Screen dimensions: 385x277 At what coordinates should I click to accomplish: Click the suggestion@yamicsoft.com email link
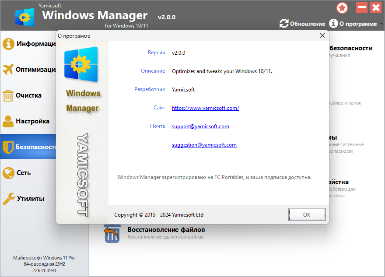coord(204,145)
